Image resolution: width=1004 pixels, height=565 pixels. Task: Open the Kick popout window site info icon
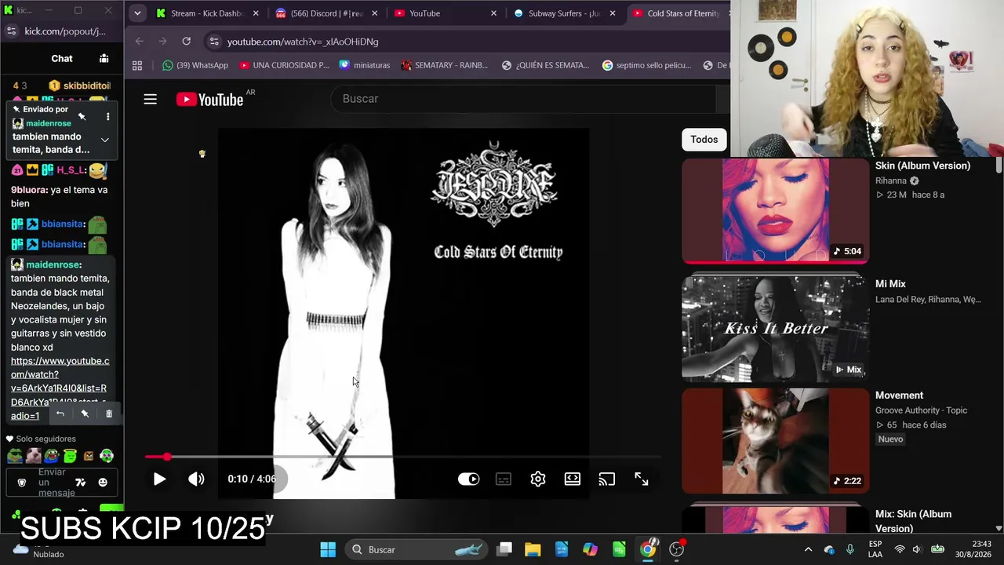coord(11,31)
